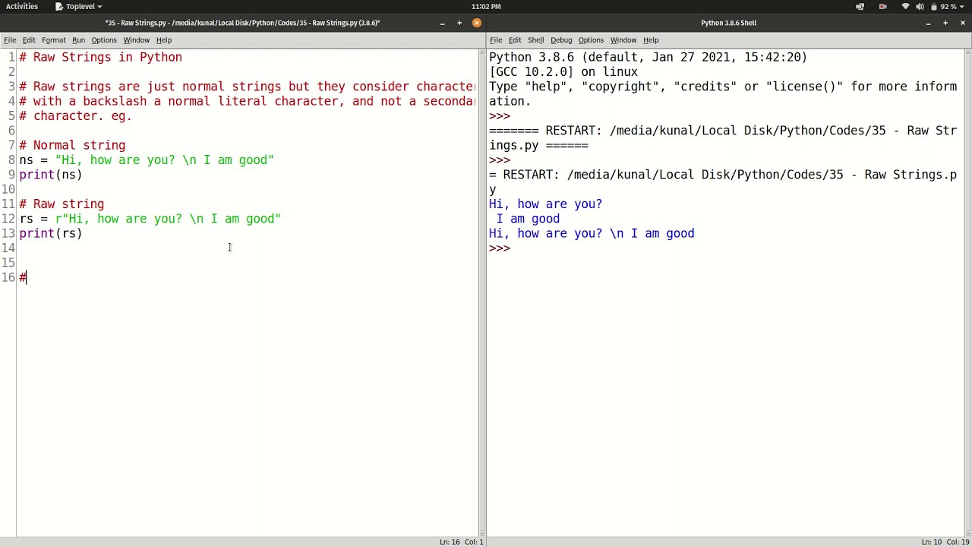Click editor window vertical scrollbar
This screenshot has height=547, width=972.
point(481,292)
